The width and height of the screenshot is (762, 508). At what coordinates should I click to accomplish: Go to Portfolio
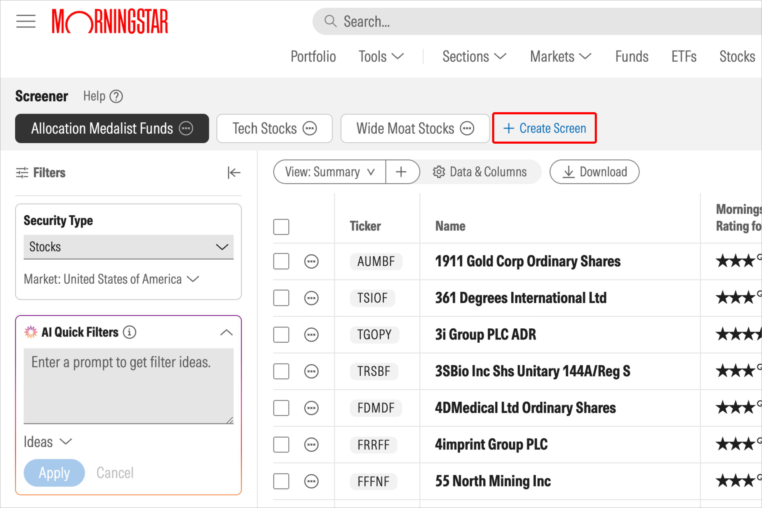click(x=313, y=57)
